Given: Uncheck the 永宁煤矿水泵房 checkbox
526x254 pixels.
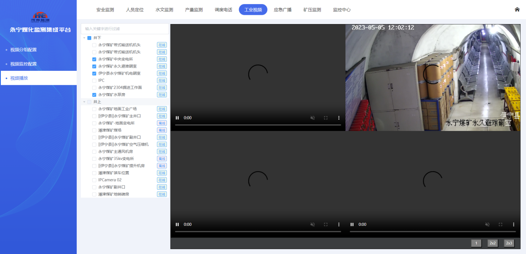Looking at the screenshot, I should [94, 95].
